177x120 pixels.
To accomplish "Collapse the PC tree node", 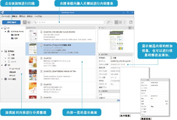I will coord(2,28).
